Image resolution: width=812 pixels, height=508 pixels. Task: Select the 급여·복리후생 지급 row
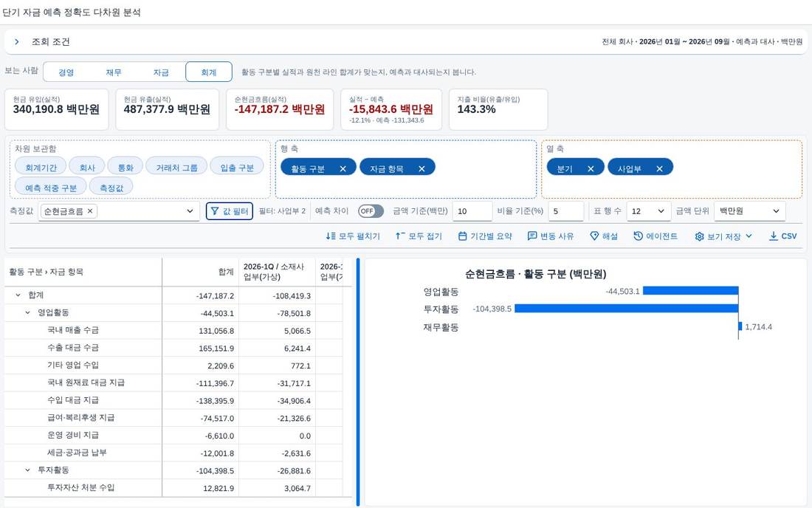point(173,418)
